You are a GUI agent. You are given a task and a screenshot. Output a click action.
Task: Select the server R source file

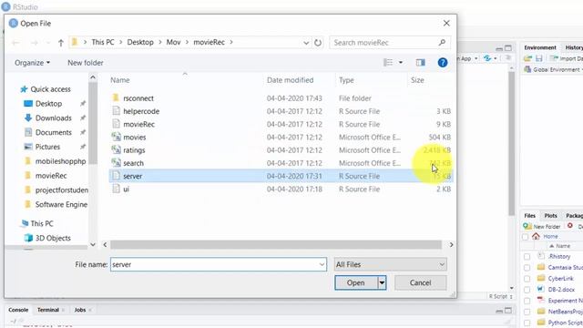(281, 176)
